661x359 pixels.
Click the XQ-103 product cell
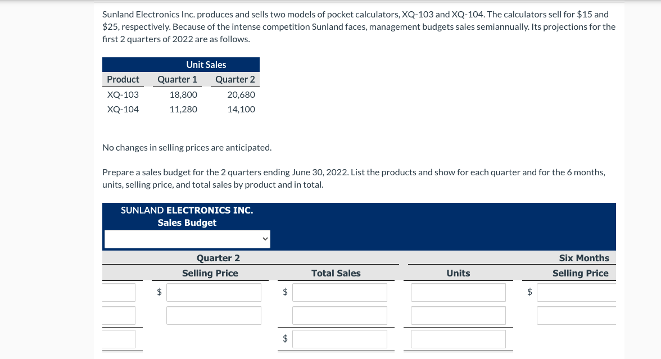click(123, 95)
